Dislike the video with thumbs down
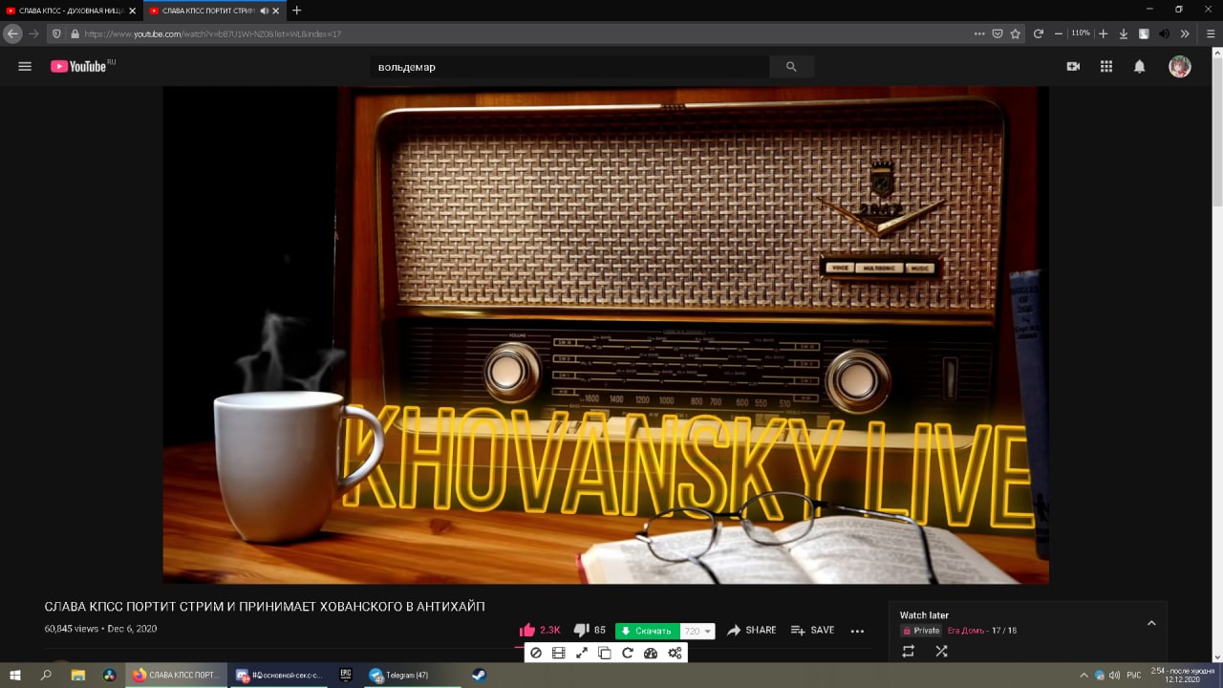This screenshot has width=1223, height=688. [x=590, y=631]
